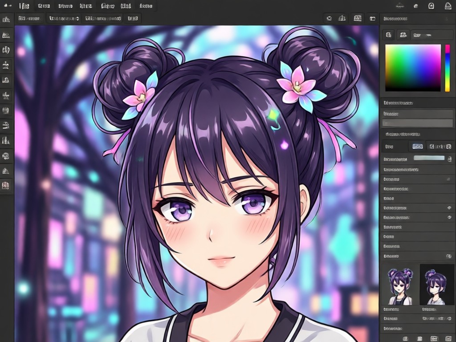Click the fourth view icon beside the right panel
This screenshot has width=456, height=342.
click(x=372, y=19)
